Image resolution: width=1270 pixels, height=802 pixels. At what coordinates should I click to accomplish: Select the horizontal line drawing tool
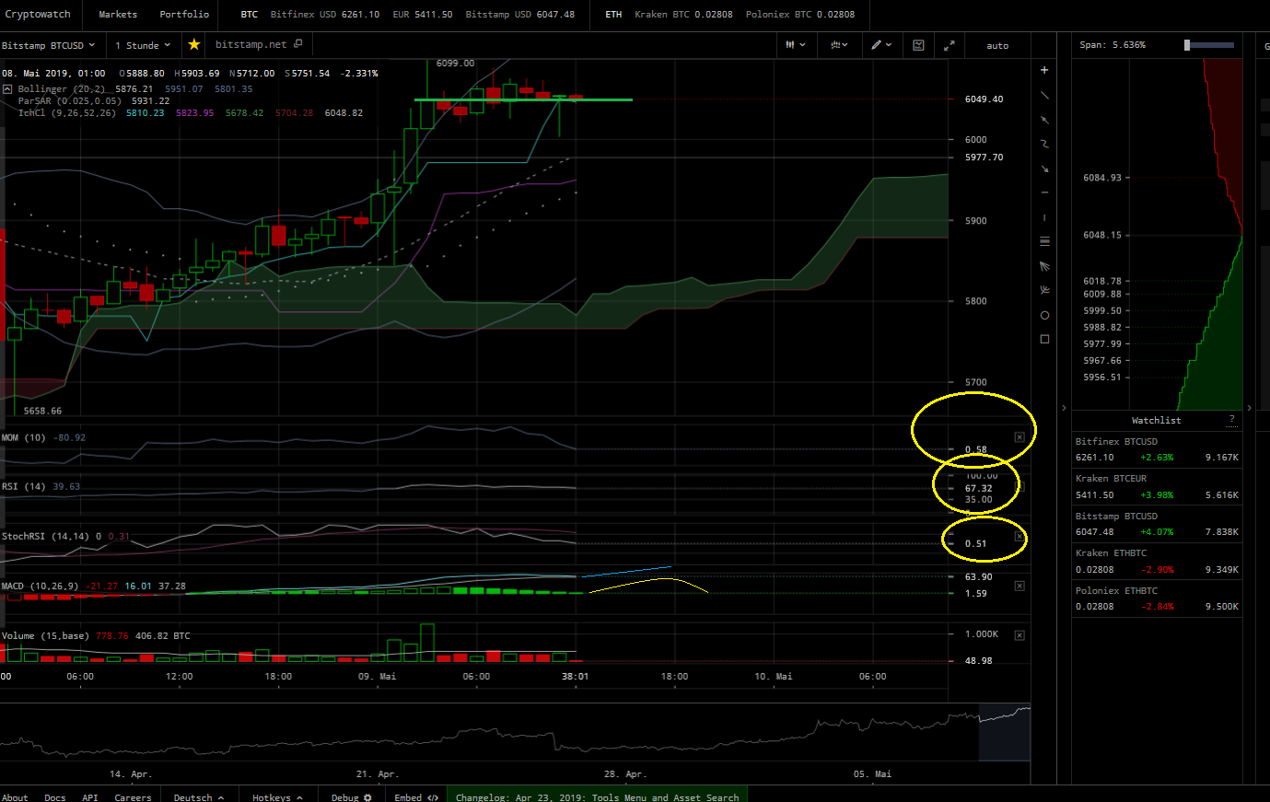click(1044, 192)
